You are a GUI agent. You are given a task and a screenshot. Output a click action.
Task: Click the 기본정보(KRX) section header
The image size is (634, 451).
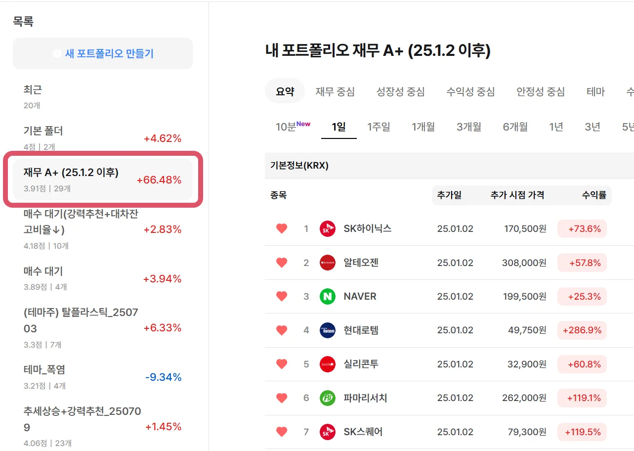(299, 166)
